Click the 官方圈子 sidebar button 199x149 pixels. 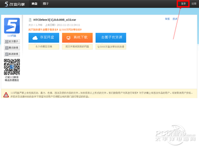[x=12, y=42]
